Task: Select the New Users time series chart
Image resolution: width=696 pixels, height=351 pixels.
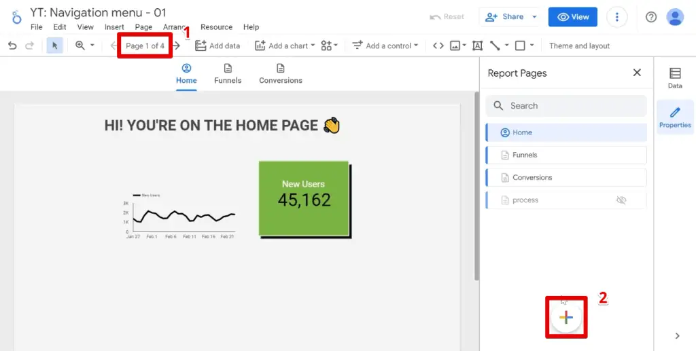Action: (179, 217)
